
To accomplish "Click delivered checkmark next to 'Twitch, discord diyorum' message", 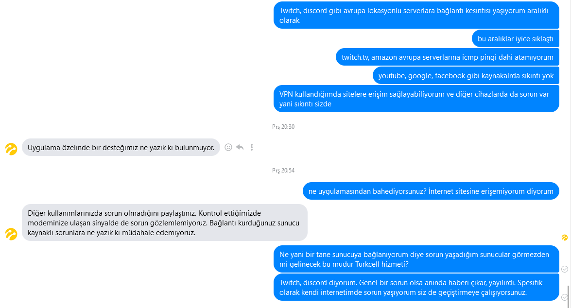I will point(565,297).
